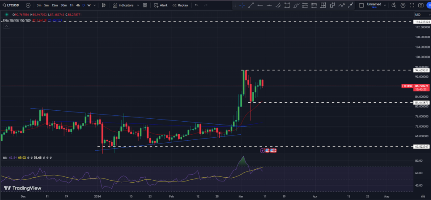The image size is (431, 200).
Task: Select the horizontal ray tool
Action: point(269,5)
